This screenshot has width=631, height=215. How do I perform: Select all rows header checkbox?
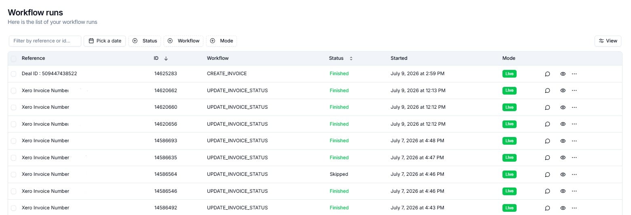coord(14,59)
